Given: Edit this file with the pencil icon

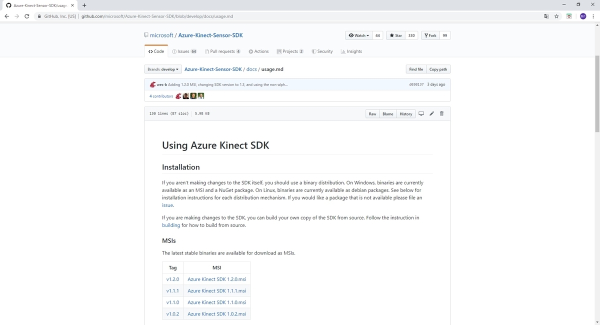Looking at the screenshot, I should (x=431, y=113).
